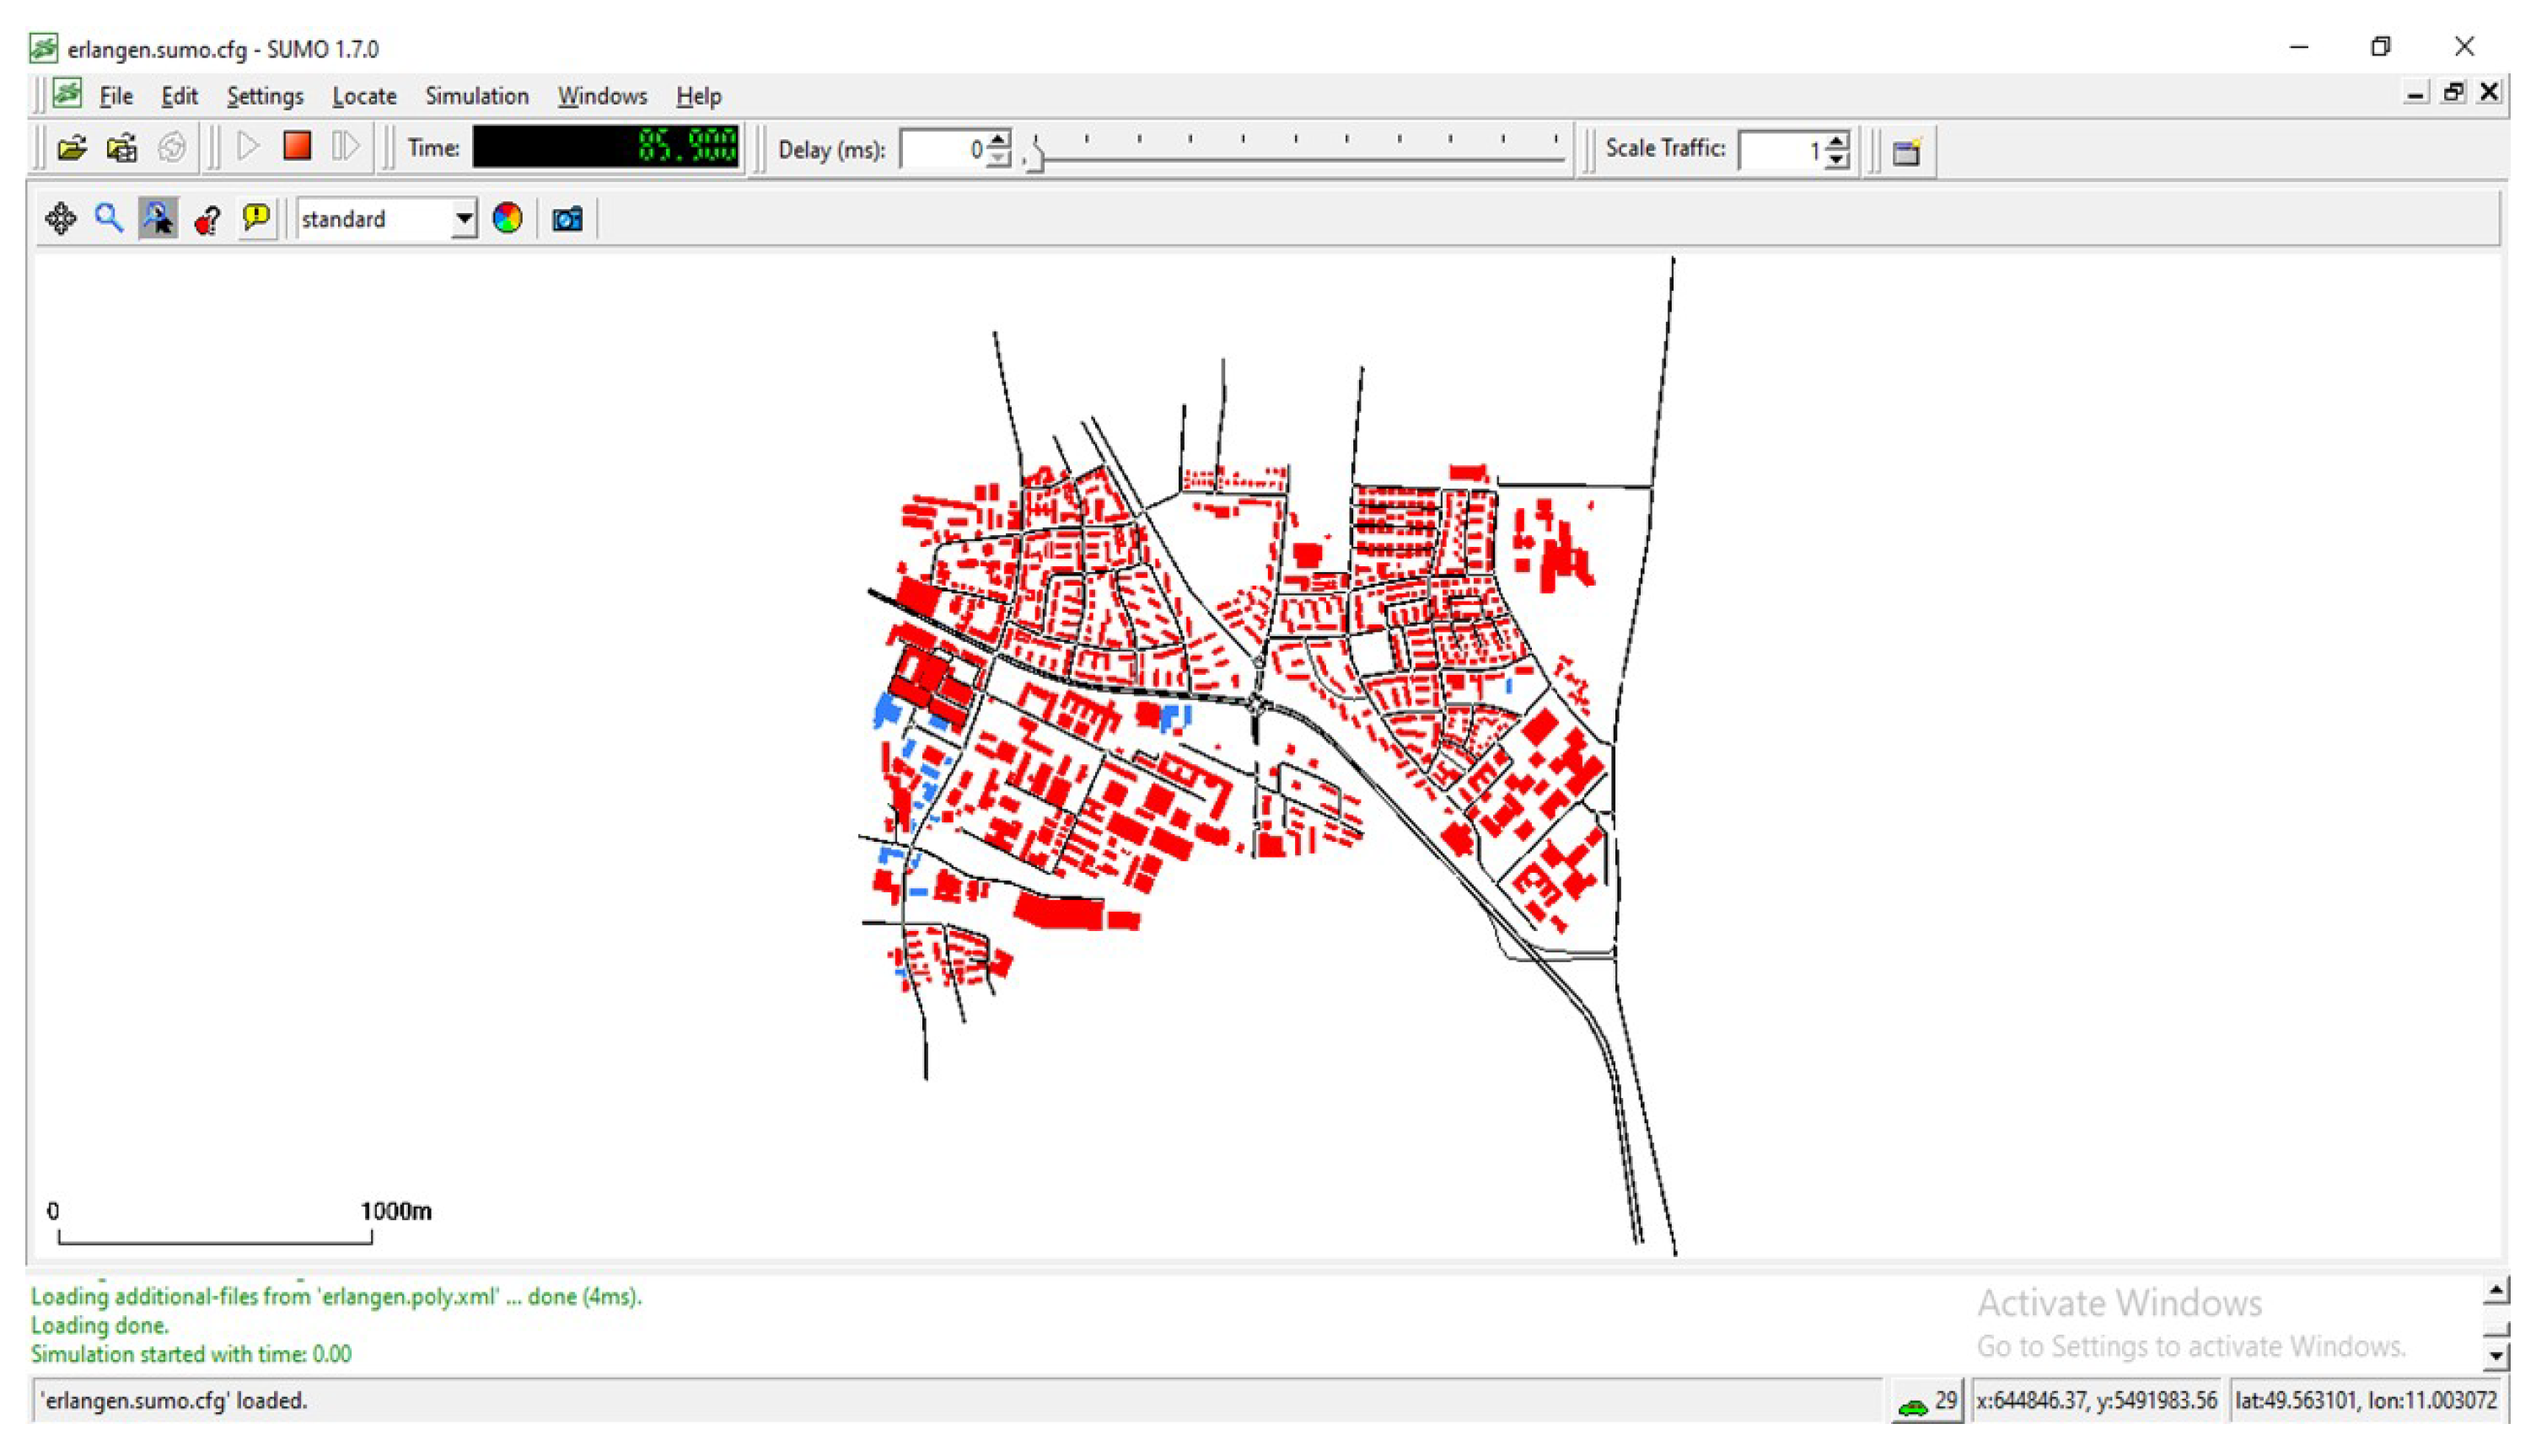Image resolution: width=2536 pixels, height=1456 pixels.
Task: Open new view window icon
Action: [x=1907, y=151]
